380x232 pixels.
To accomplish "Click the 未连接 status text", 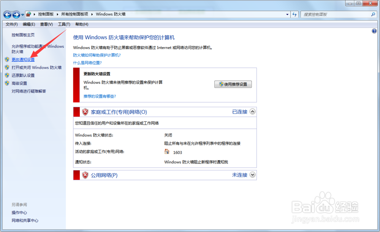I will pos(240,175).
